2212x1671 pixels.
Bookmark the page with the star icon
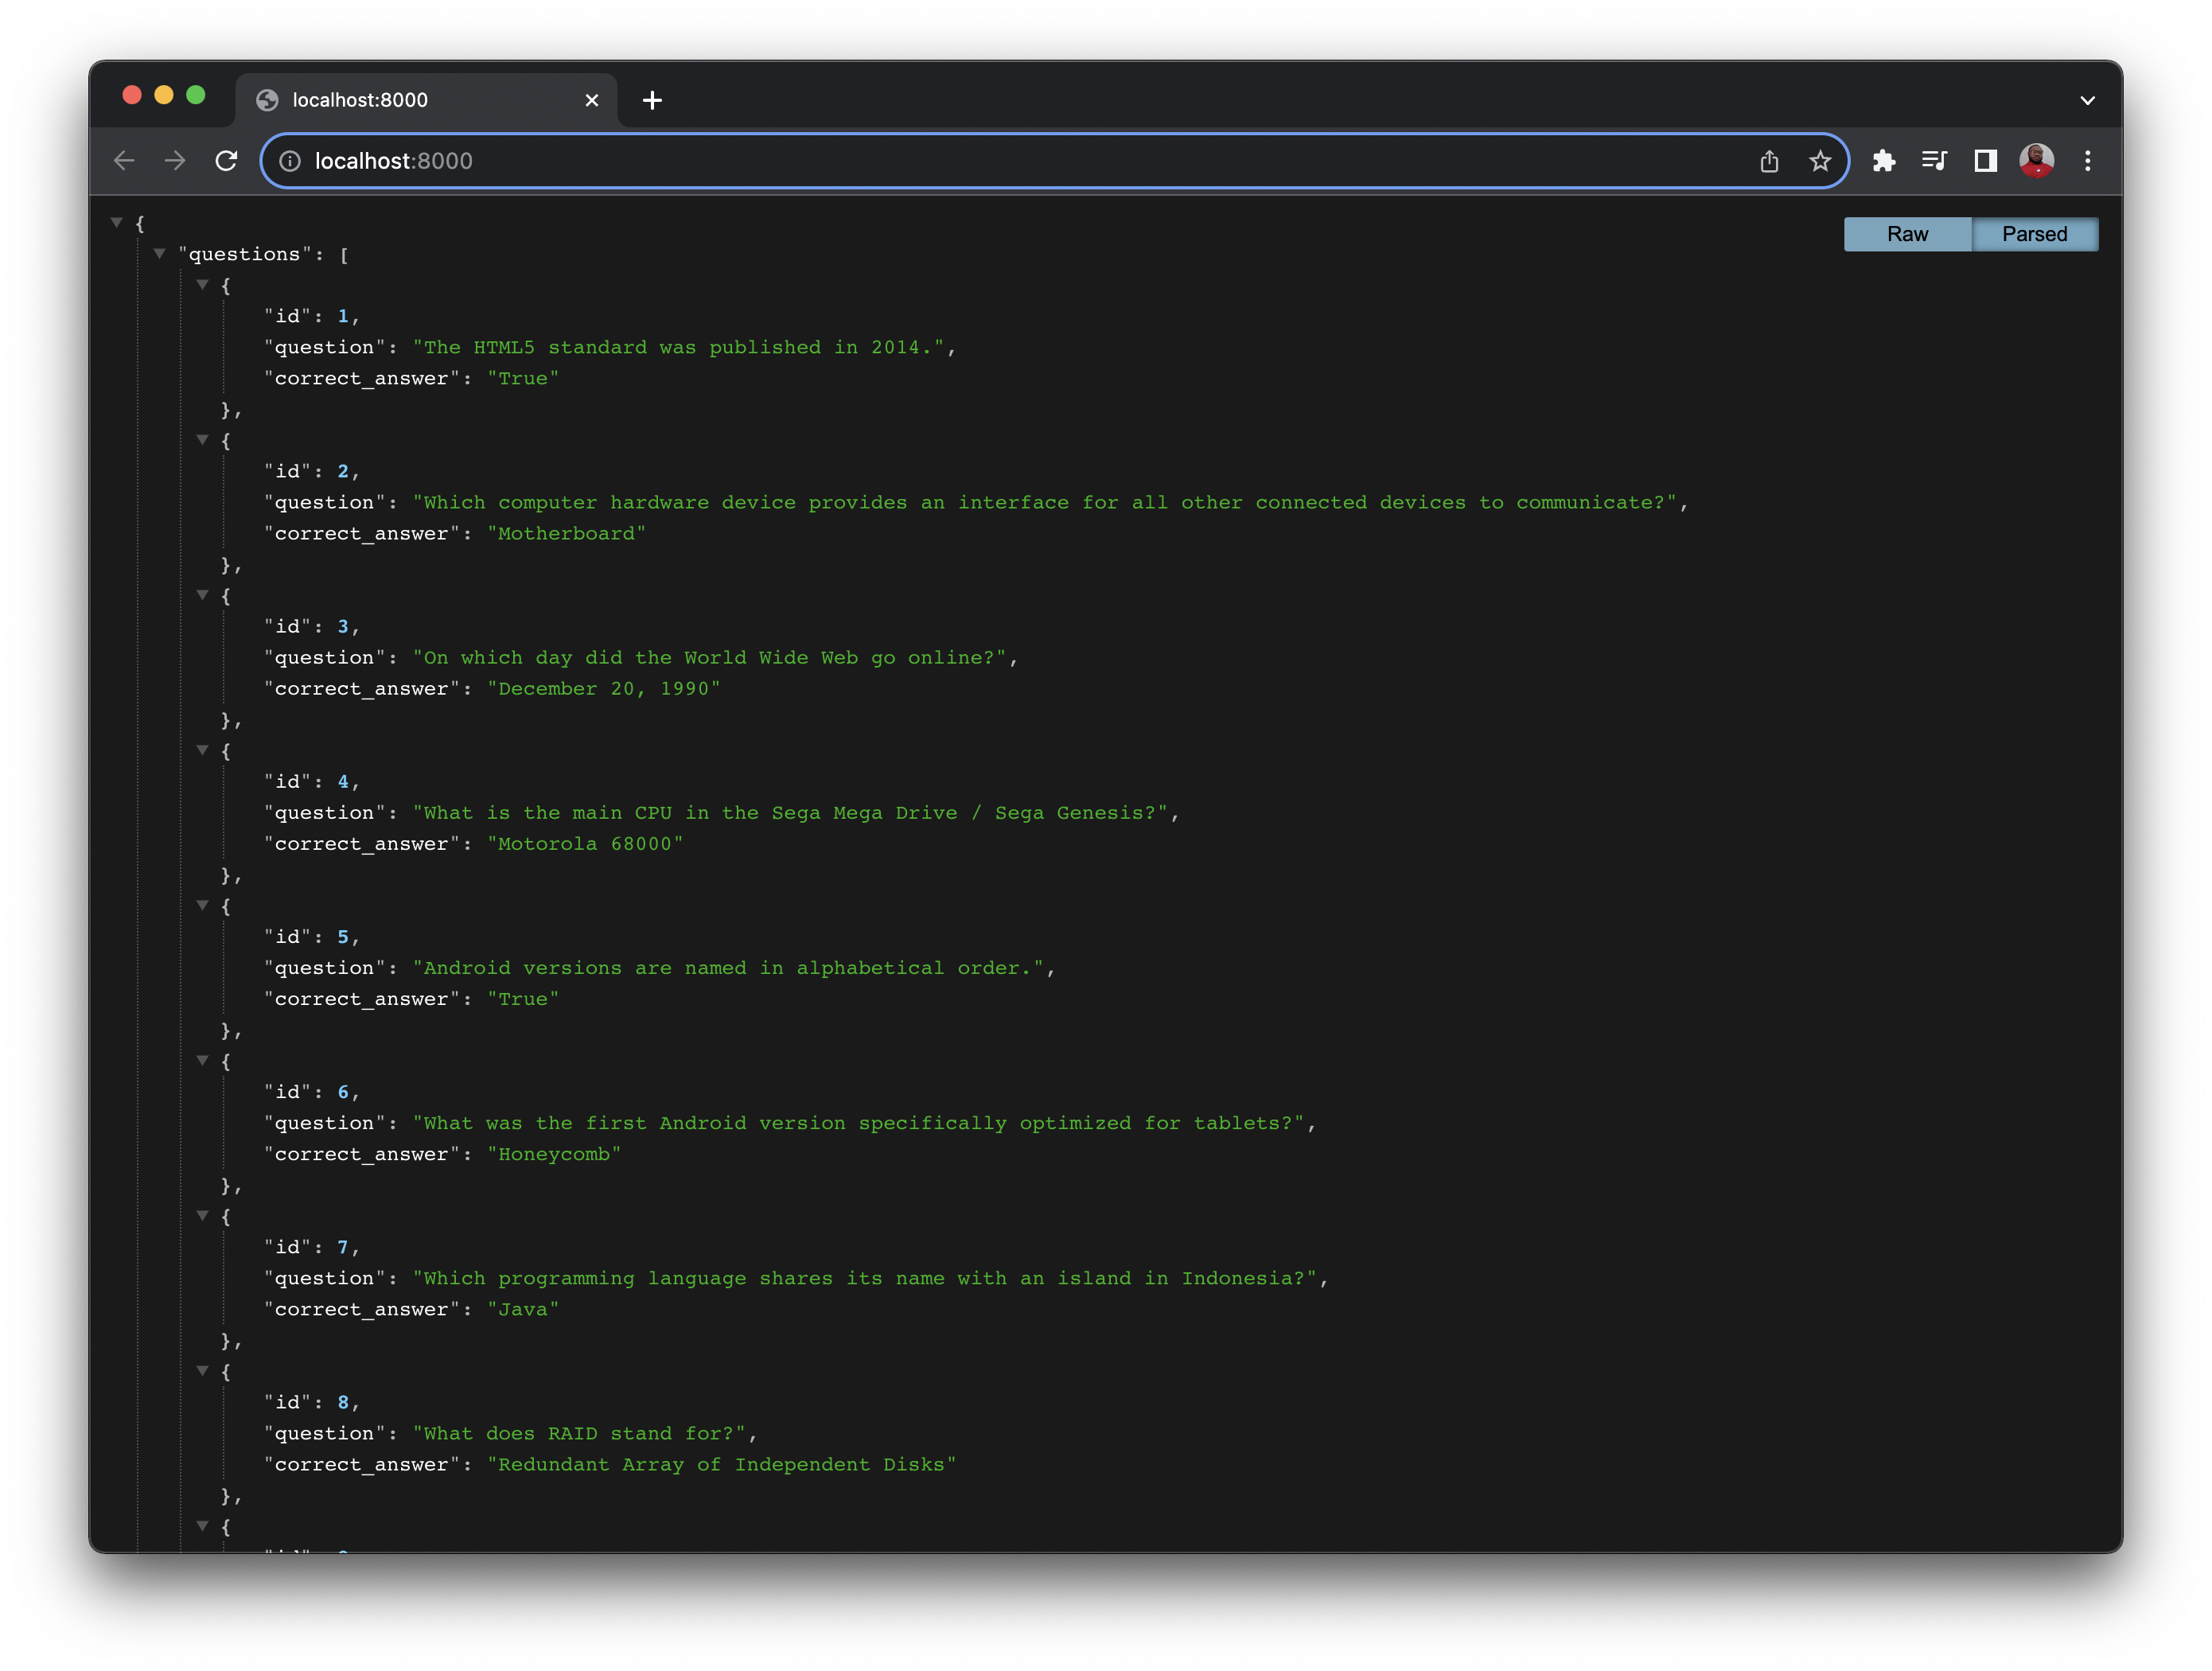1820,160
